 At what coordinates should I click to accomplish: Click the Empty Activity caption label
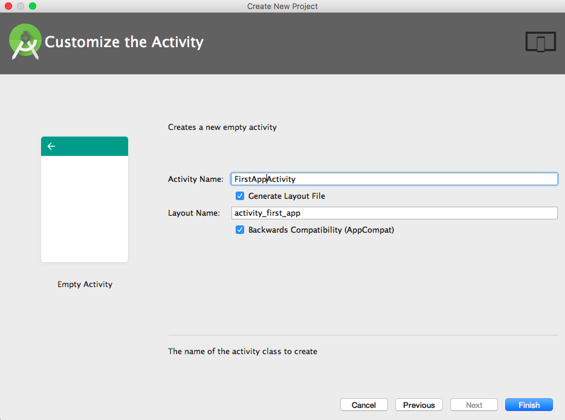point(85,285)
